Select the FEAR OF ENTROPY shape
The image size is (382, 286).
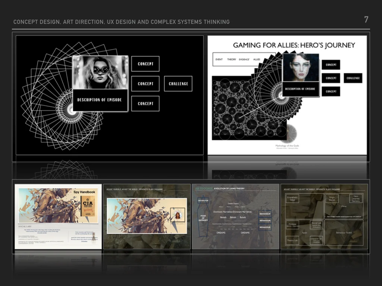pos(203,218)
